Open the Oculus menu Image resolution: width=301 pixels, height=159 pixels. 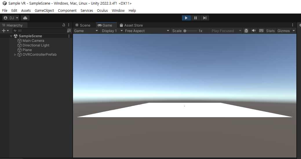[102, 10]
